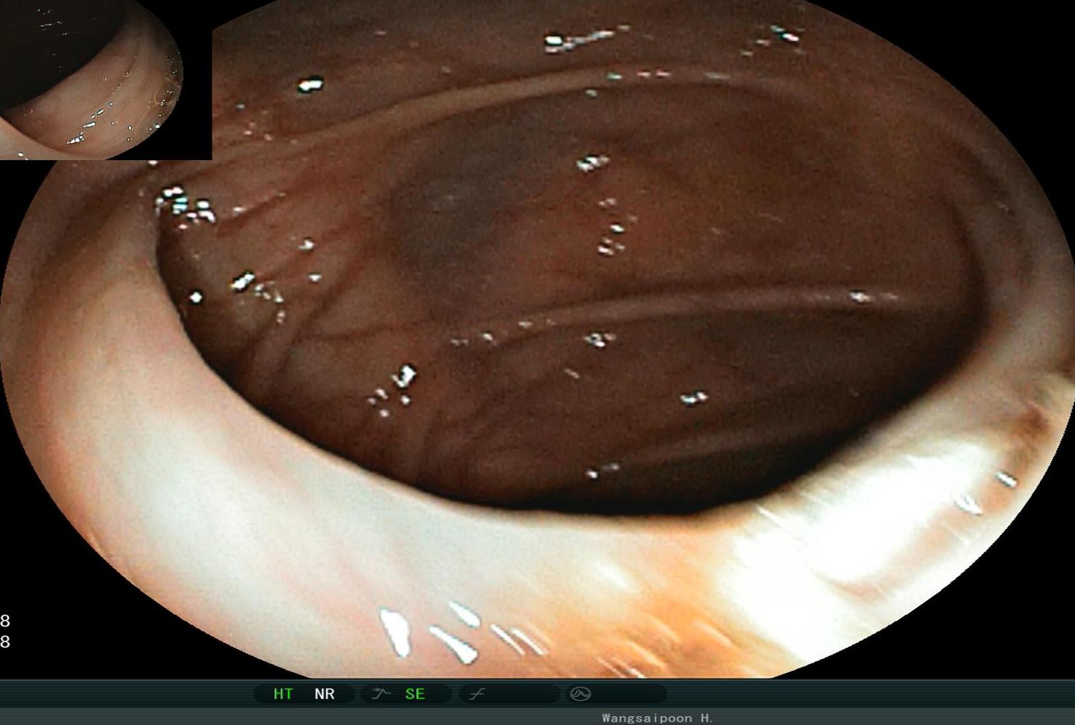1075x725 pixels.
Task: Click the HT status indicator
Action: click(x=283, y=694)
